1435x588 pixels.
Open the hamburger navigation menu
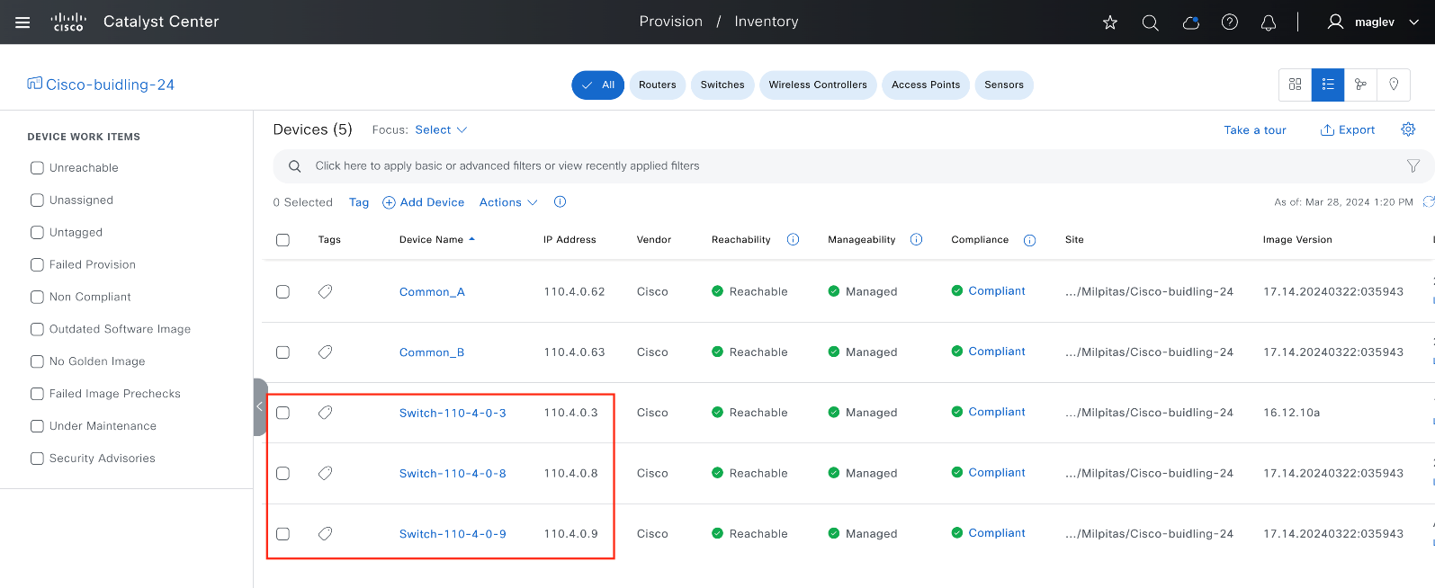[22, 22]
